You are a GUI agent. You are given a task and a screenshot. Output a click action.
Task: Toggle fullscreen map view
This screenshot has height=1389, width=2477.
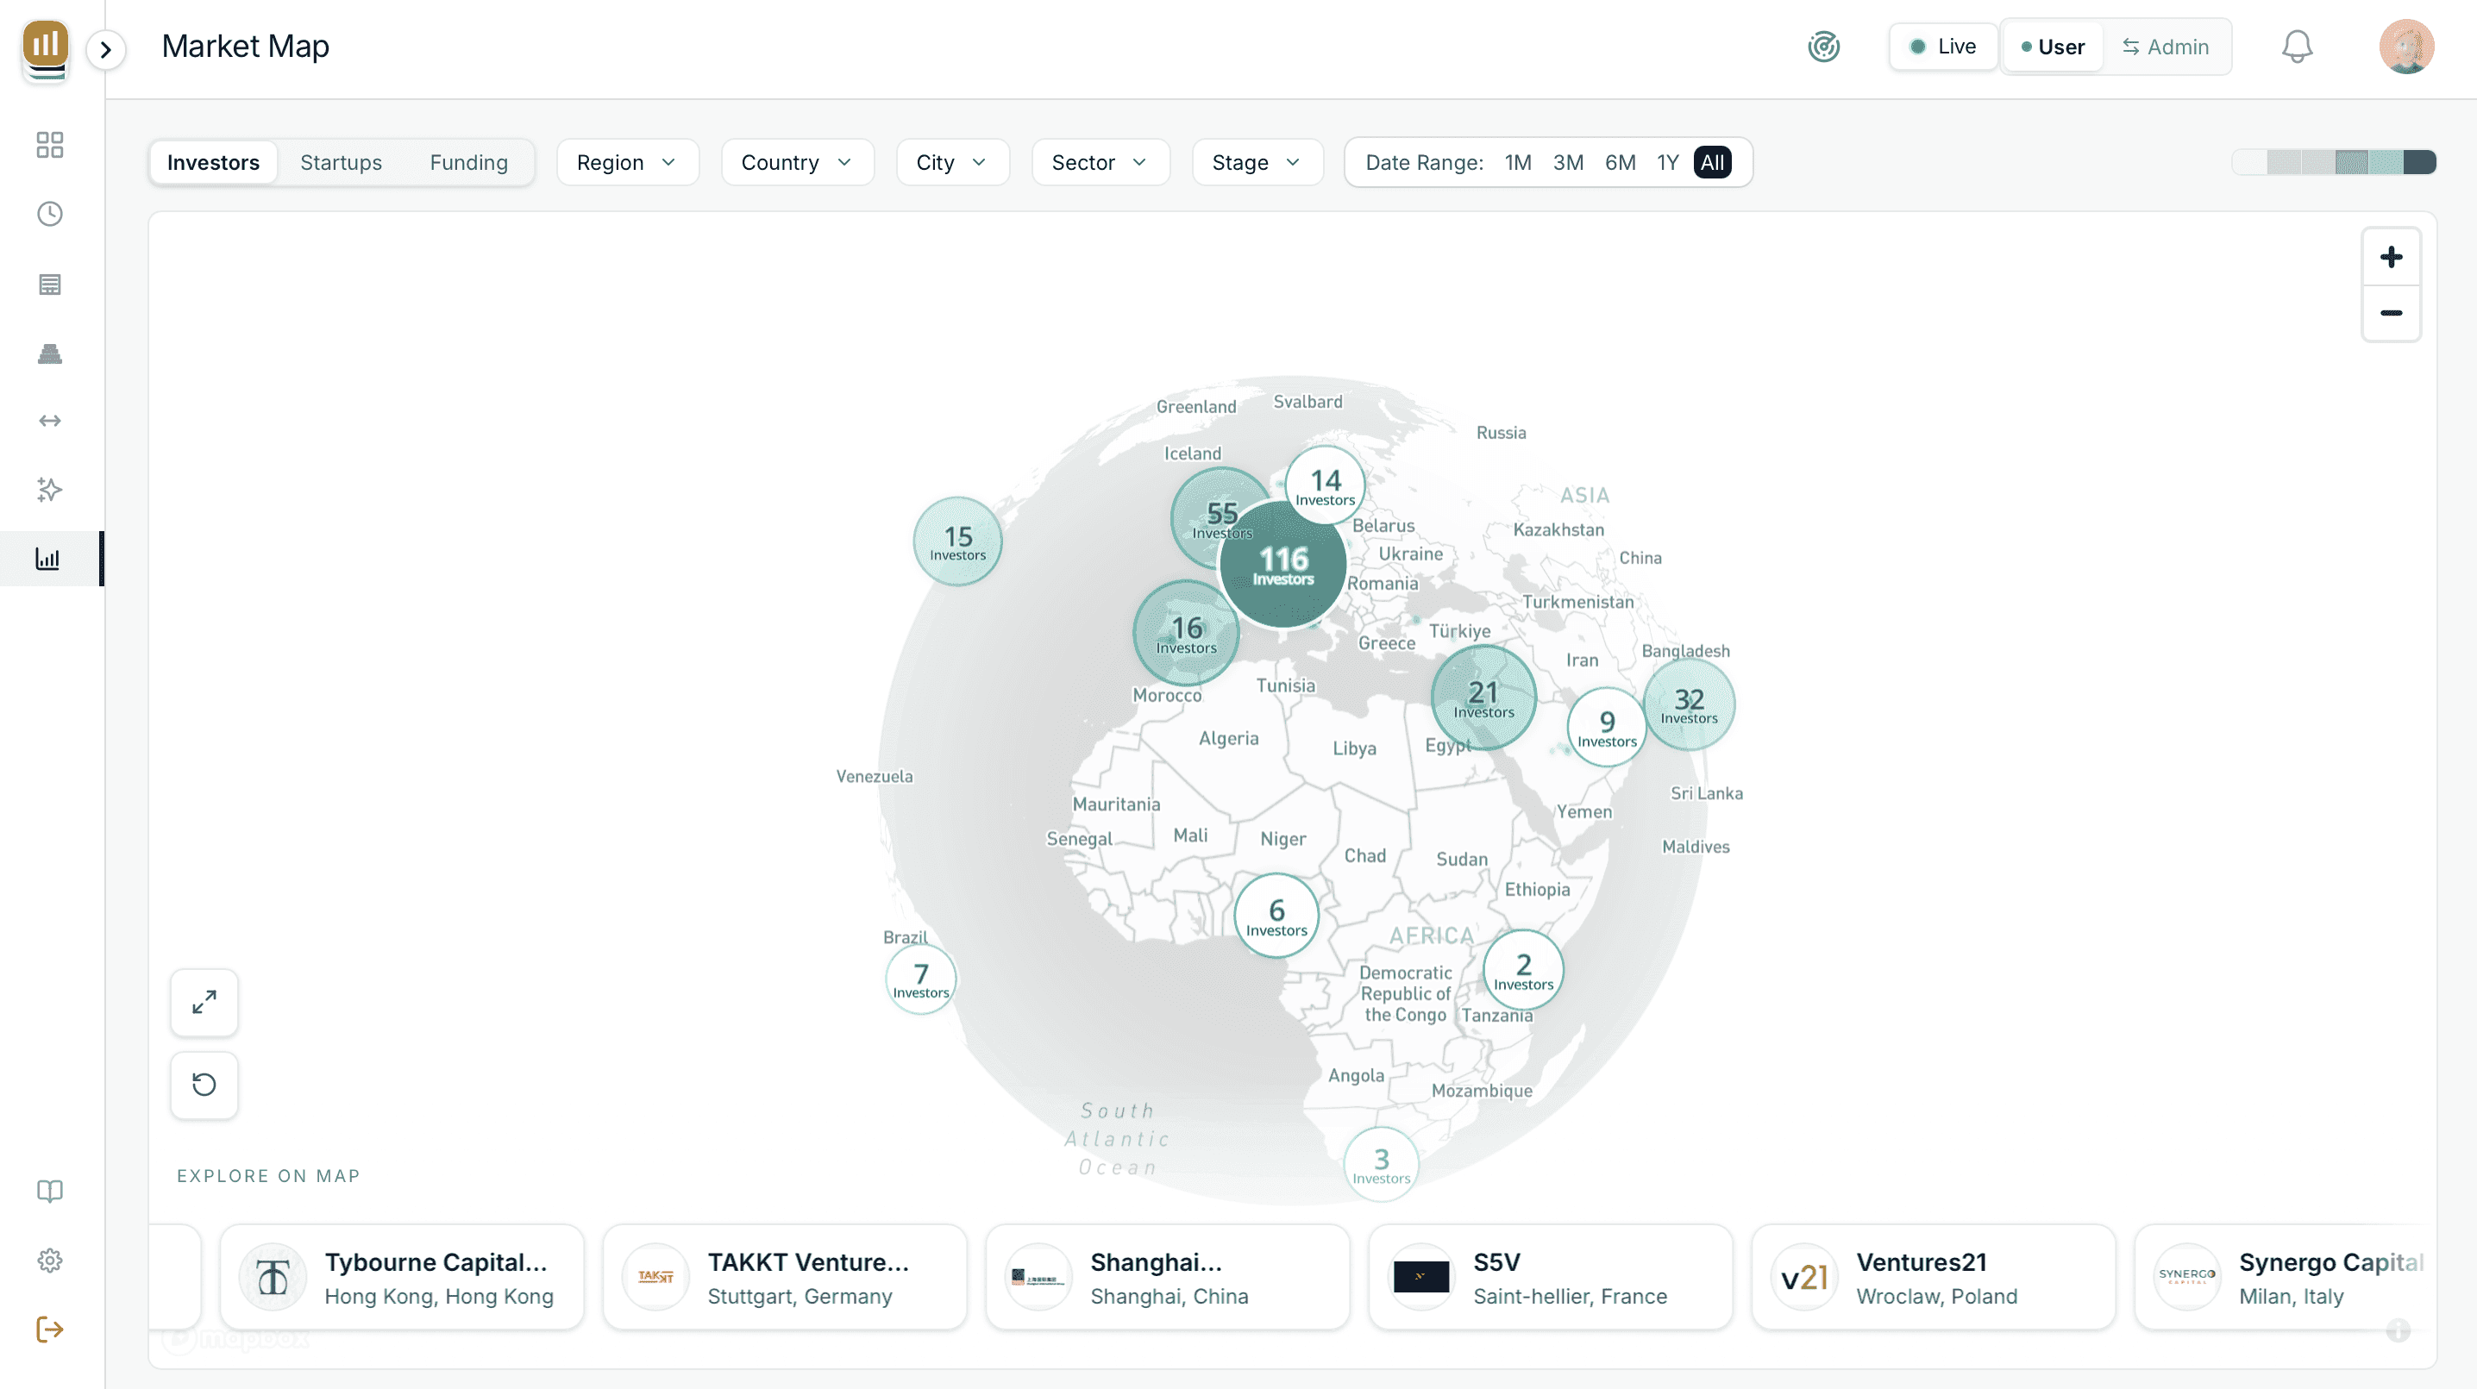pos(204,1003)
